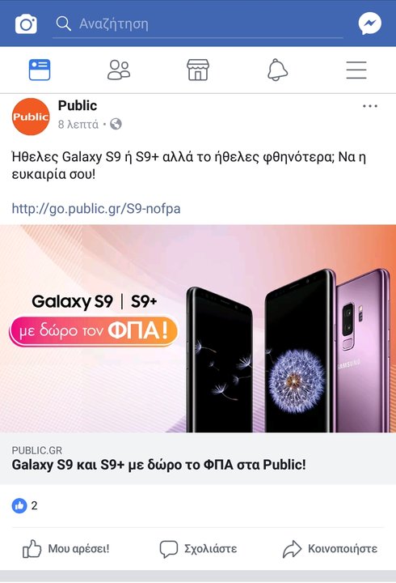Switch to News Feed tab
The image size is (396, 583).
[40, 70]
